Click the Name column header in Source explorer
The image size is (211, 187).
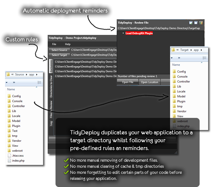11,89
